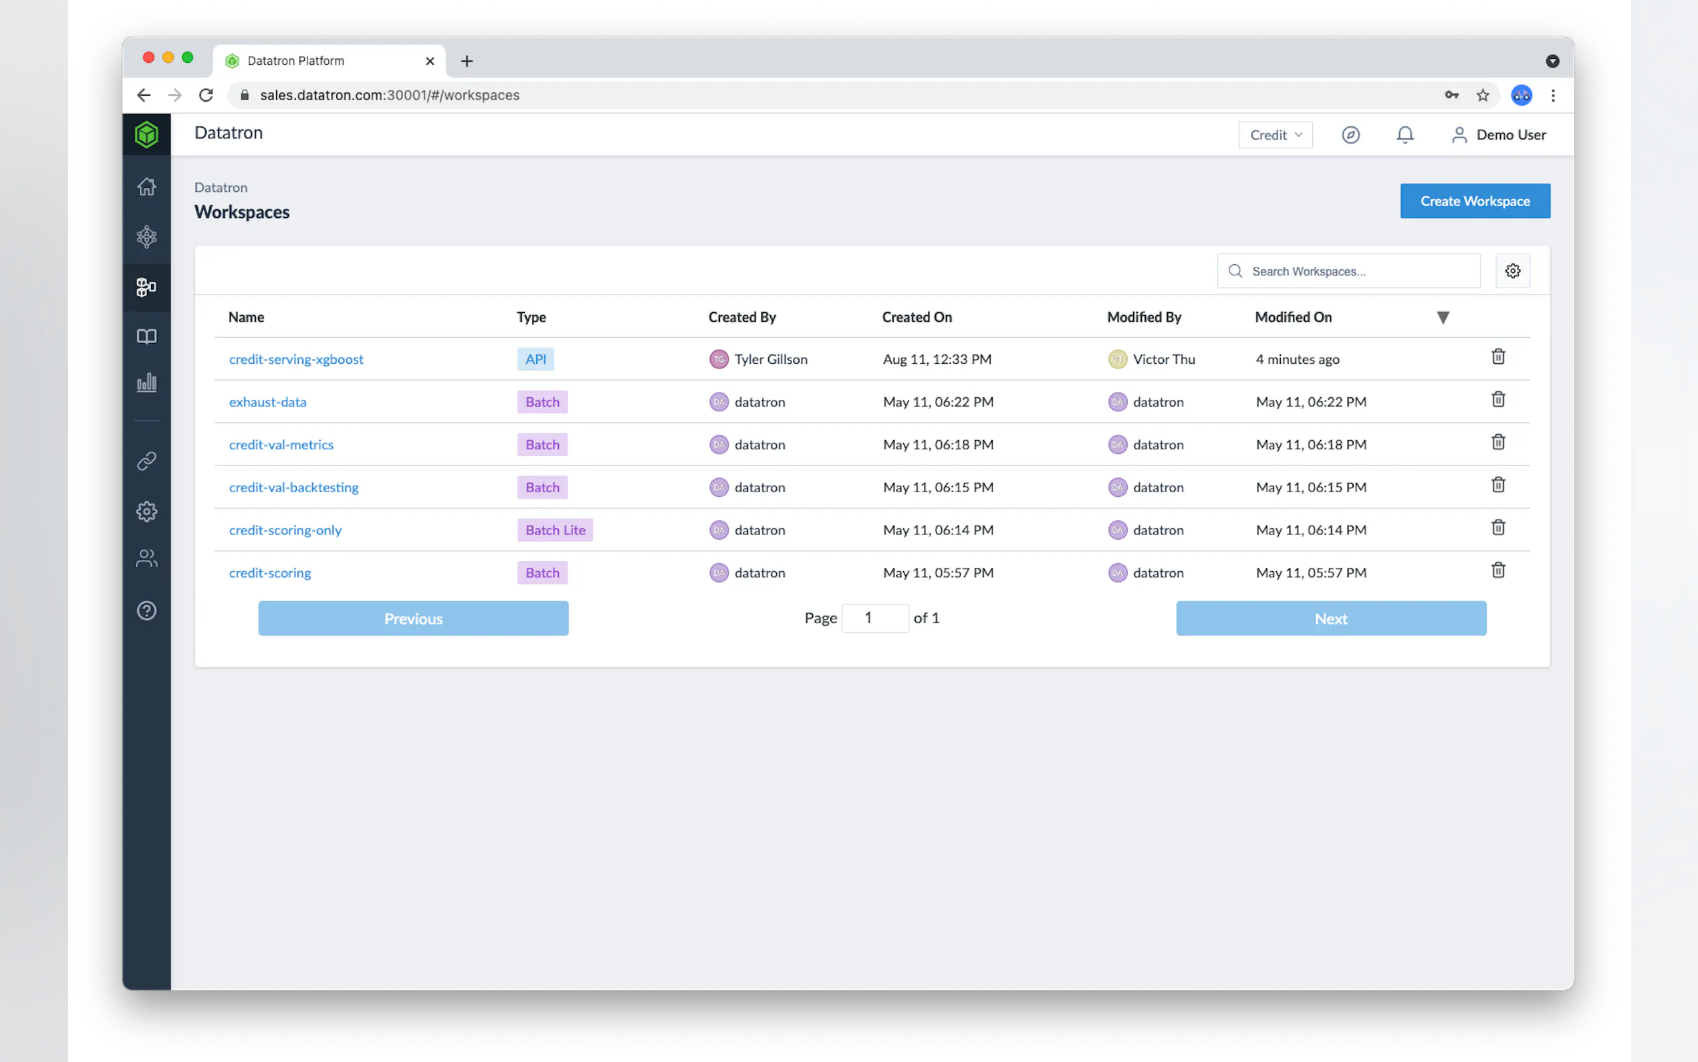Open the users management sidebar icon
The width and height of the screenshot is (1698, 1062).
pos(146,558)
